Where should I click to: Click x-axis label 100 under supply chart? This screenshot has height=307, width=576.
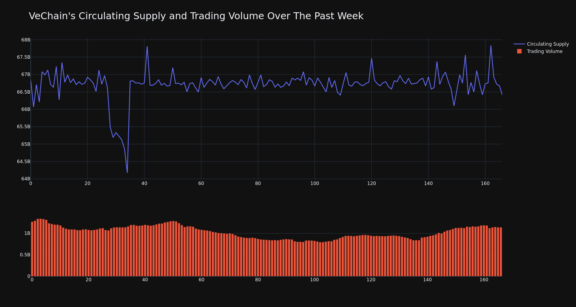(x=315, y=183)
